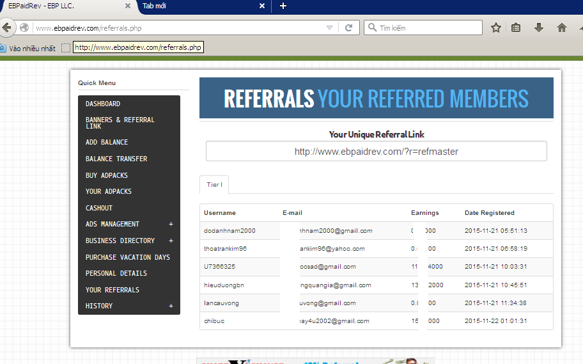The height and width of the screenshot is (364, 583).
Task: Open 'Vào nhiều nhất' bookmark folder
Action: click(28, 49)
